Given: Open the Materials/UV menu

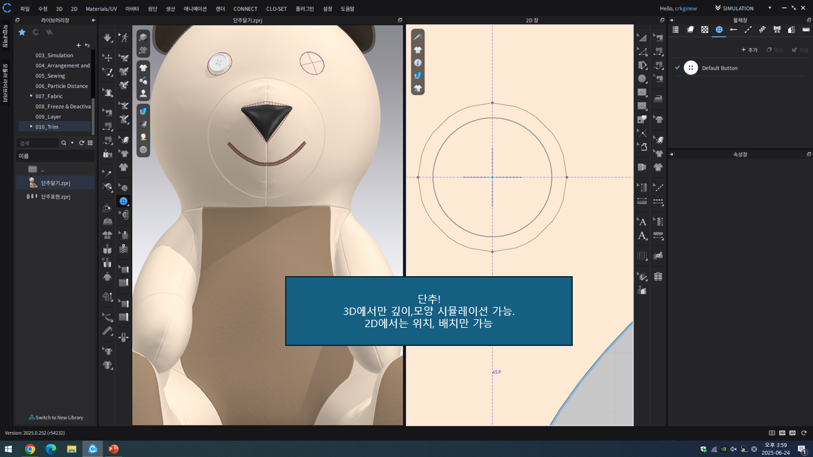Looking at the screenshot, I should (x=101, y=9).
